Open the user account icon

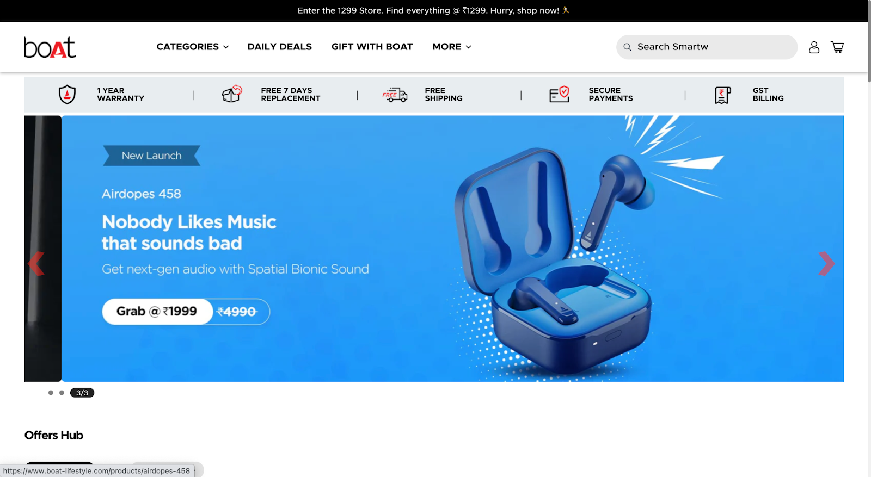814,47
